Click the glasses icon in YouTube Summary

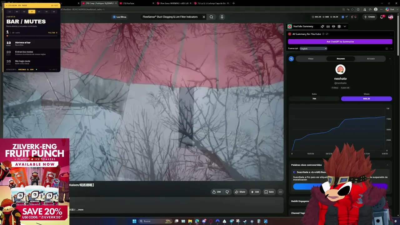328,27
